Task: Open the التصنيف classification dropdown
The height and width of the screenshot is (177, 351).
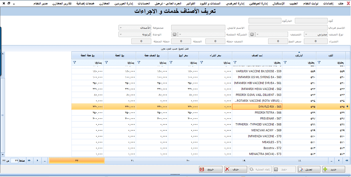Action: pos(256,34)
